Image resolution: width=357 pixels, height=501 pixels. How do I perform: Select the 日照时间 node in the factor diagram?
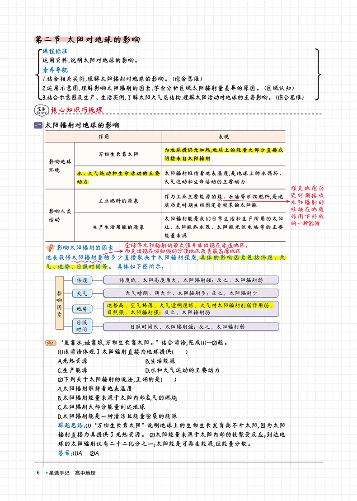82,326
